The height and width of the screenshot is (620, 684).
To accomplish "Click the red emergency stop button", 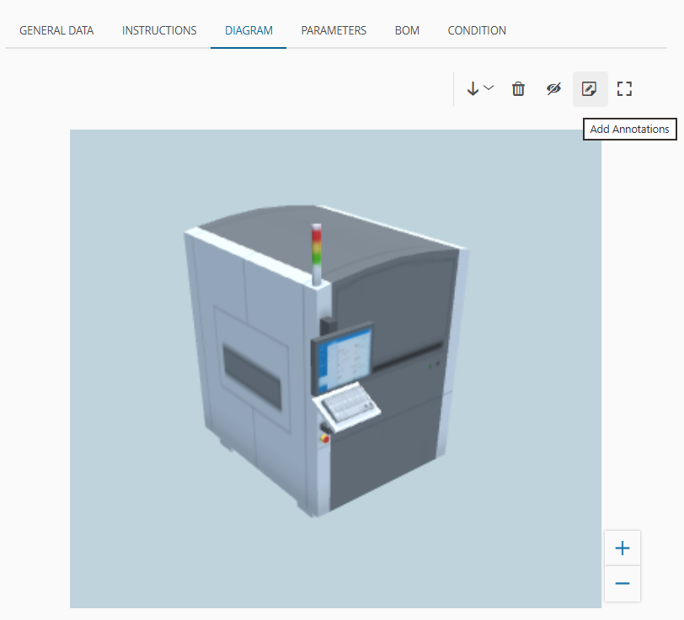I will click(x=324, y=438).
